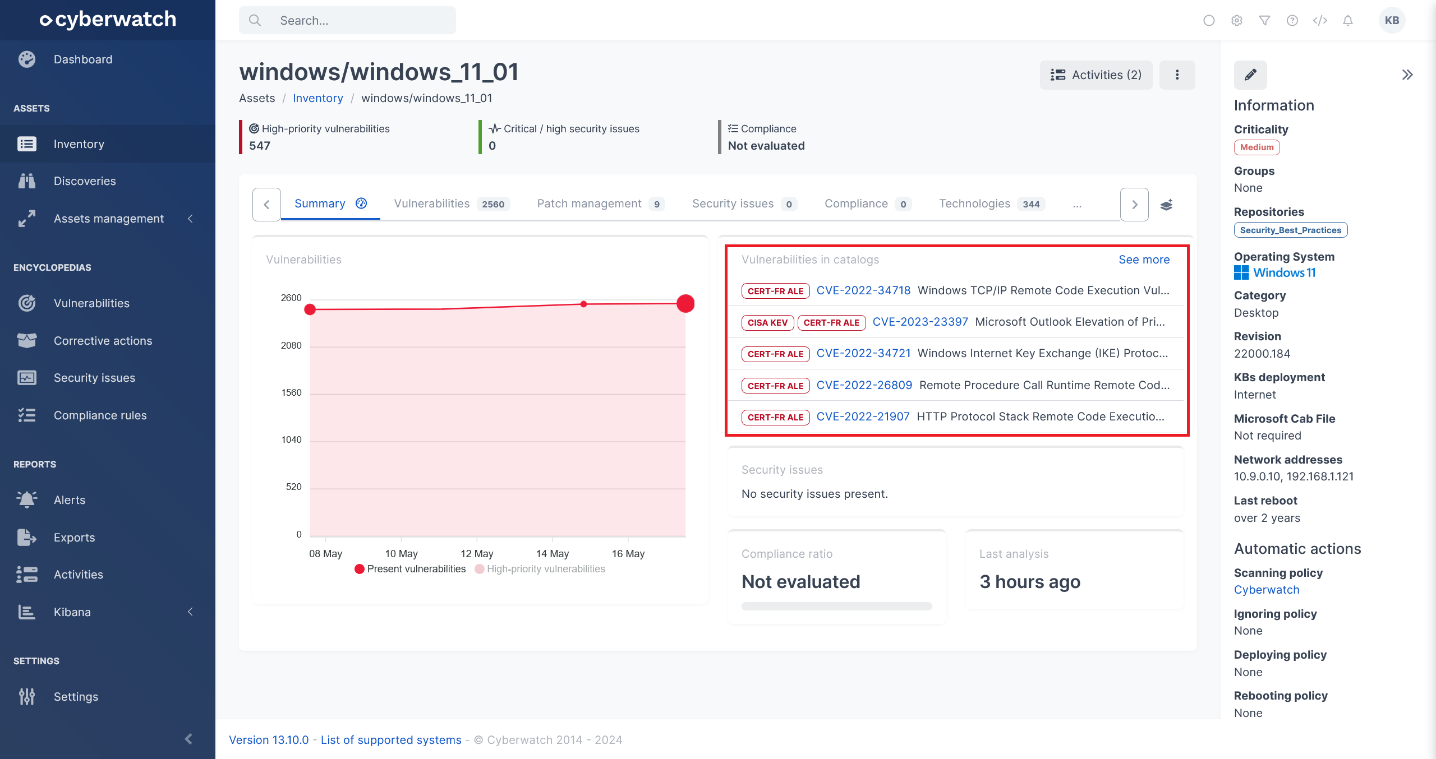Click the first data point on vulnerabilities chart
The height and width of the screenshot is (759, 1436).
click(x=310, y=309)
